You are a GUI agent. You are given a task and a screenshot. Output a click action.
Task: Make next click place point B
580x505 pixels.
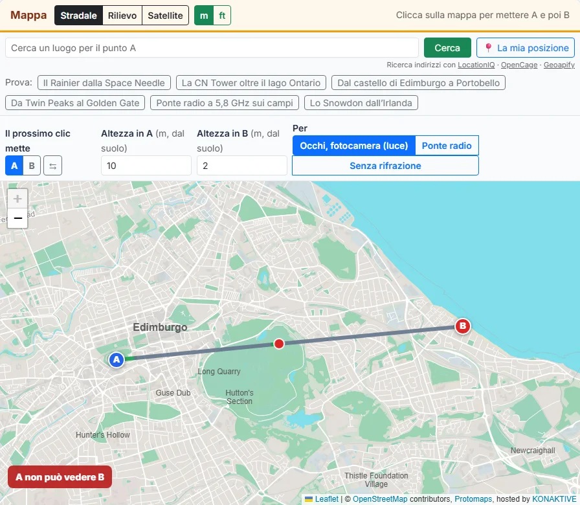click(32, 166)
